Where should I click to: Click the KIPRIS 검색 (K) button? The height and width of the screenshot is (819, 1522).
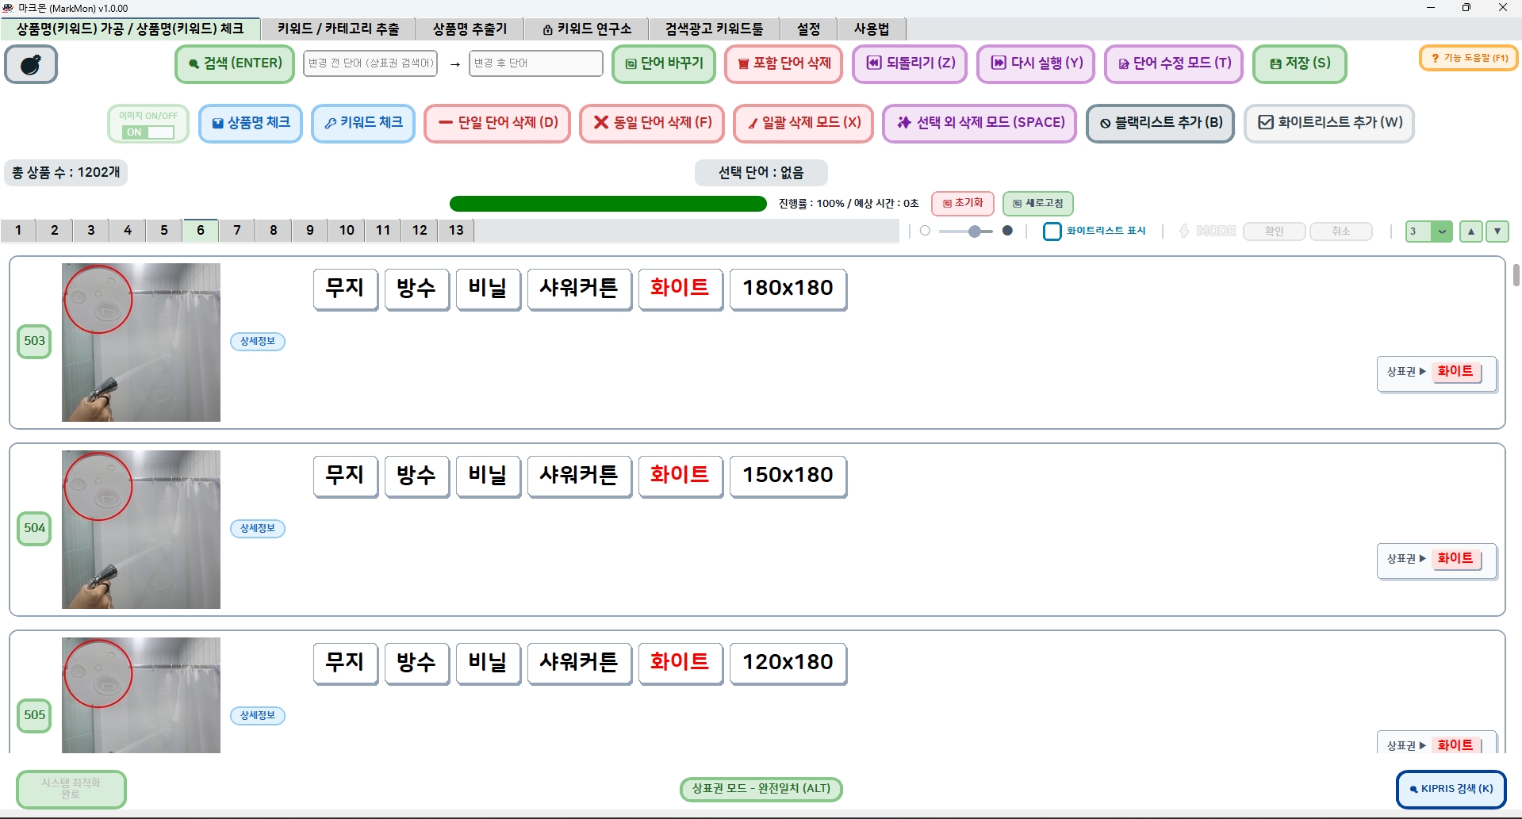click(1451, 788)
